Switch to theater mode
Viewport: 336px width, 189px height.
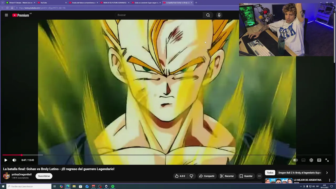tap(319, 160)
